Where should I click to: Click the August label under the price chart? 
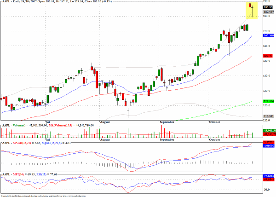(105, 122)
